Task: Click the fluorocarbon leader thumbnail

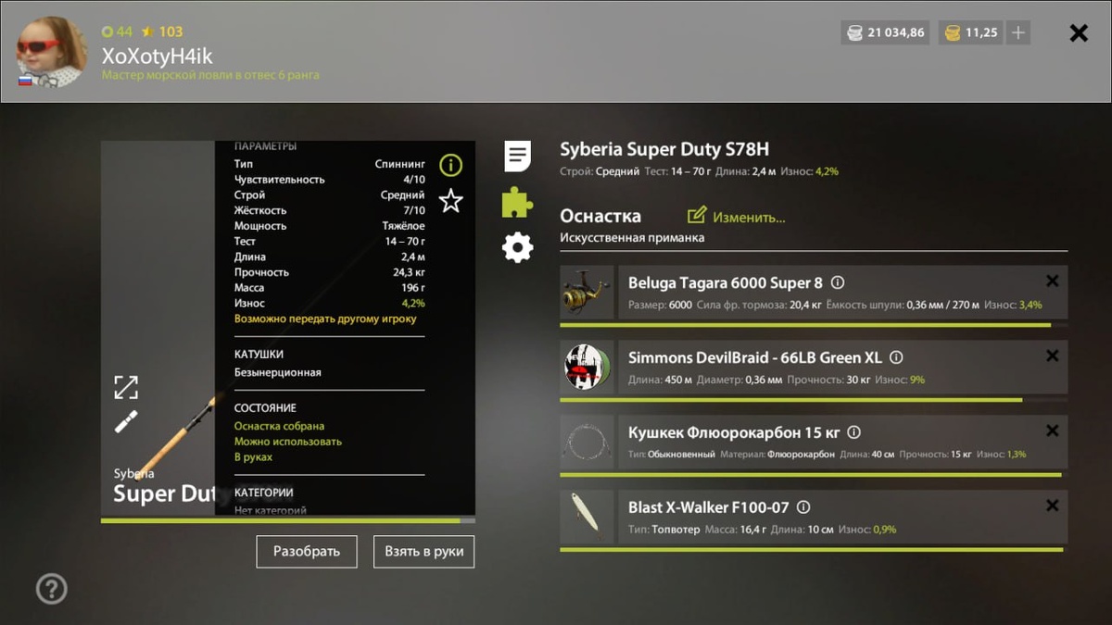Action: point(587,443)
